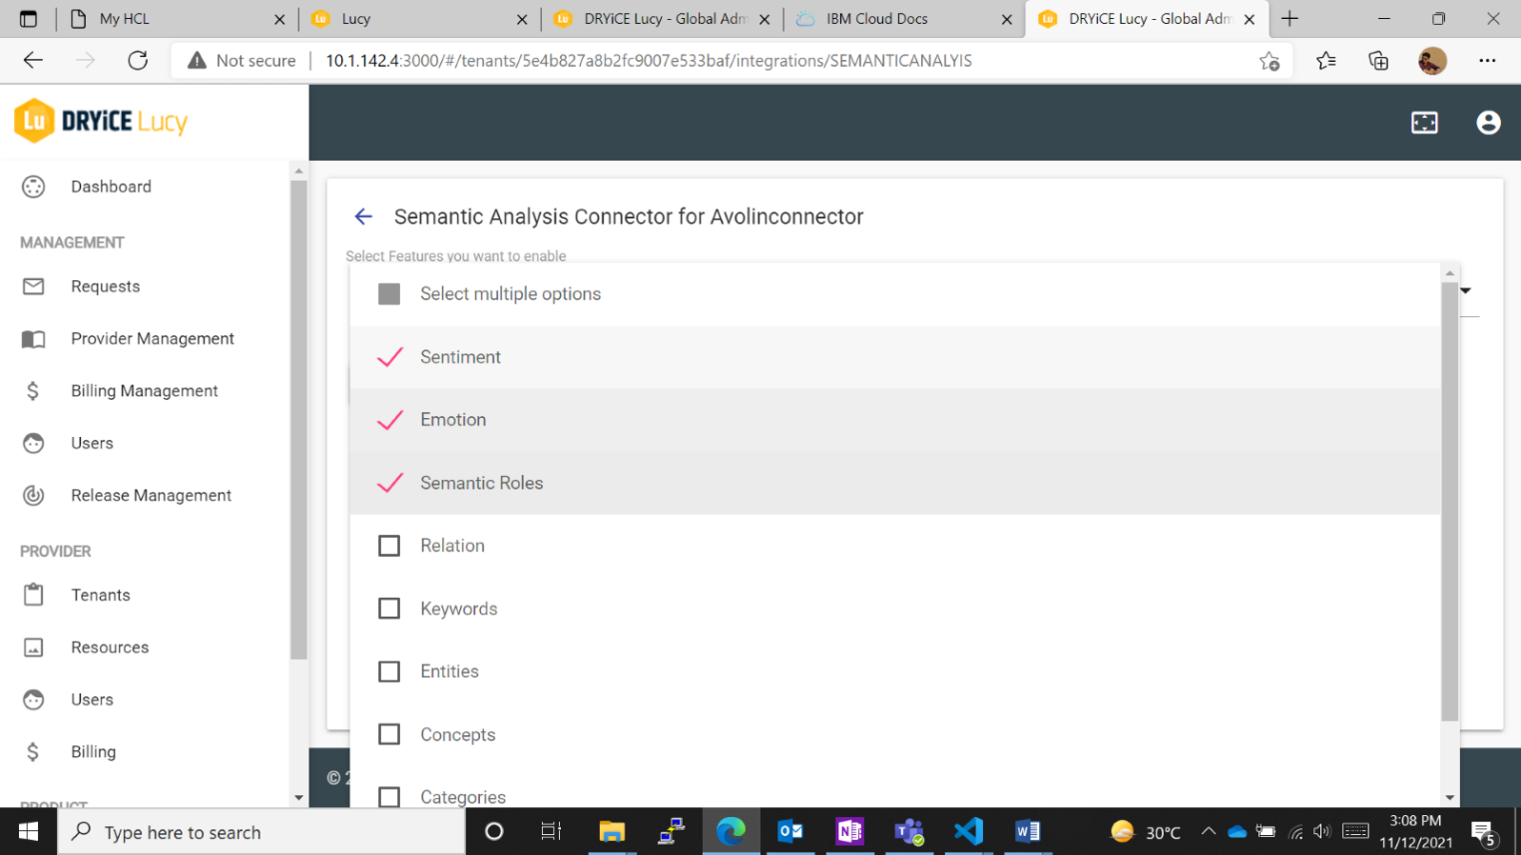Click the Resources image icon
Screen dimensions: 1521x855
(x=34, y=647)
